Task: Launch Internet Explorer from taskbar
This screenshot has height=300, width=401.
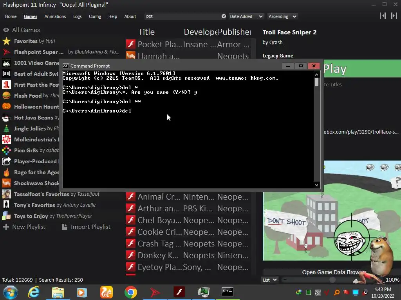Action: pos(34,292)
